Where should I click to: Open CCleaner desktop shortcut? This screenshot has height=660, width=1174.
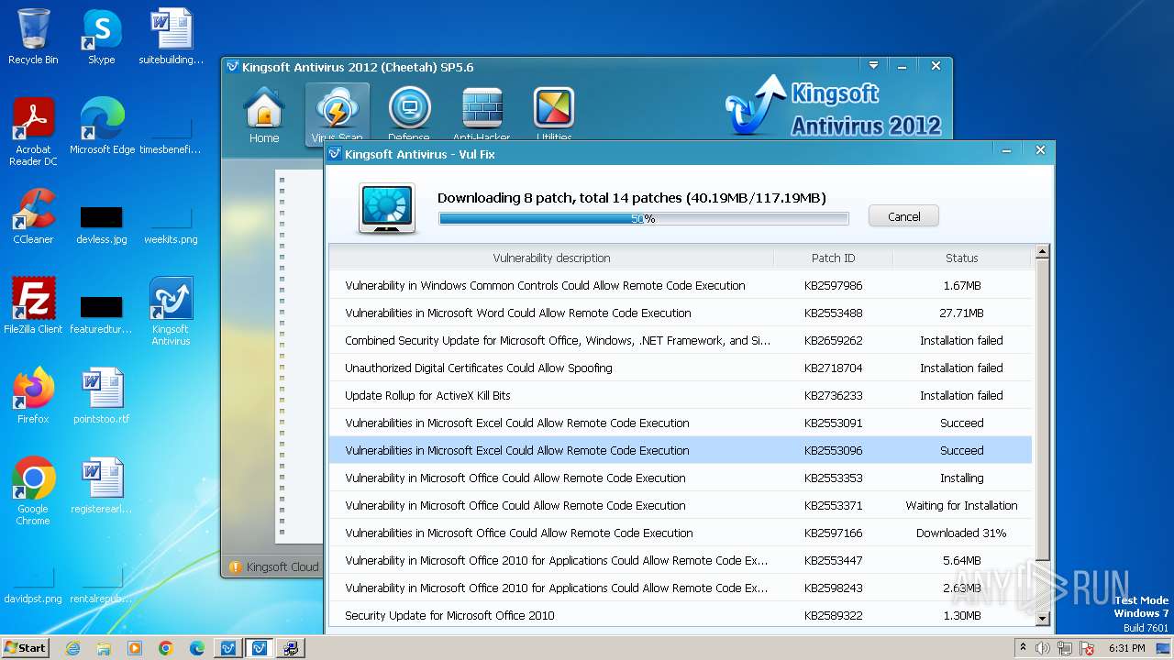click(33, 216)
